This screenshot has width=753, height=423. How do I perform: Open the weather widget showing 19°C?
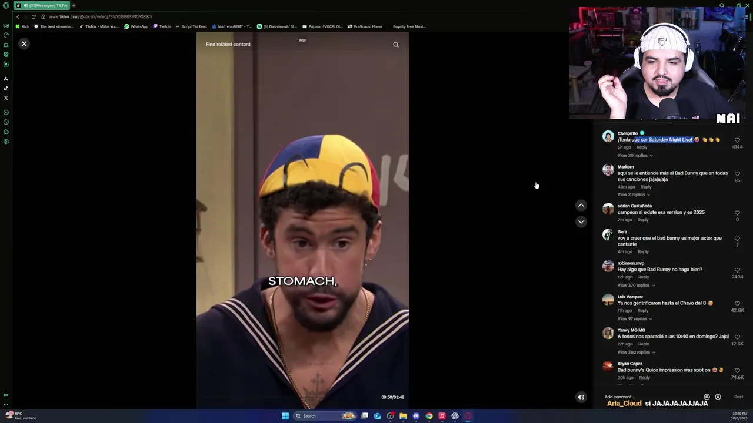tap(21, 416)
